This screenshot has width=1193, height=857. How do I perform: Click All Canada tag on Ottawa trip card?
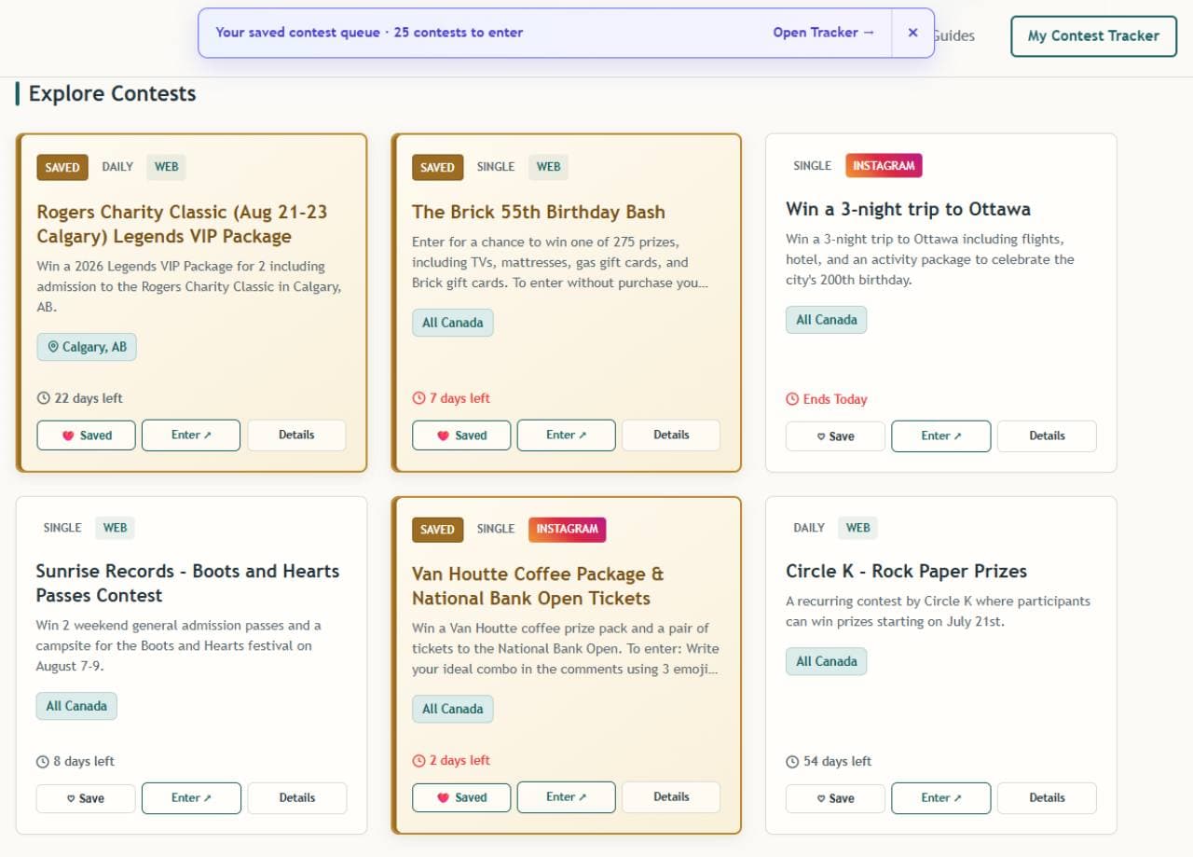pyautogui.click(x=826, y=320)
